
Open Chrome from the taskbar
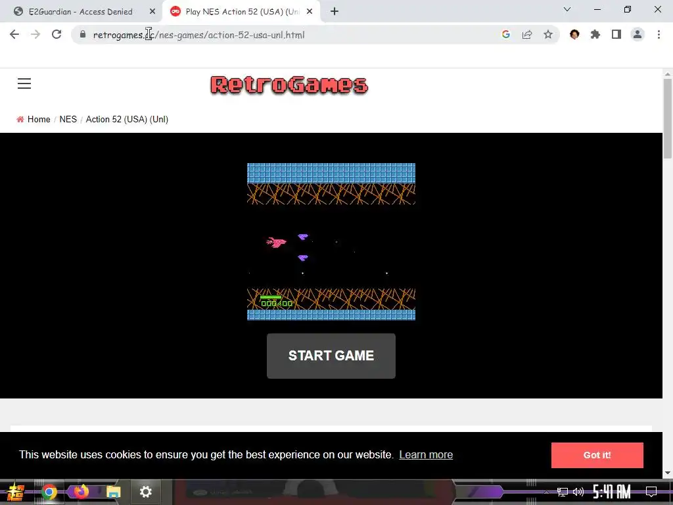(49, 492)
